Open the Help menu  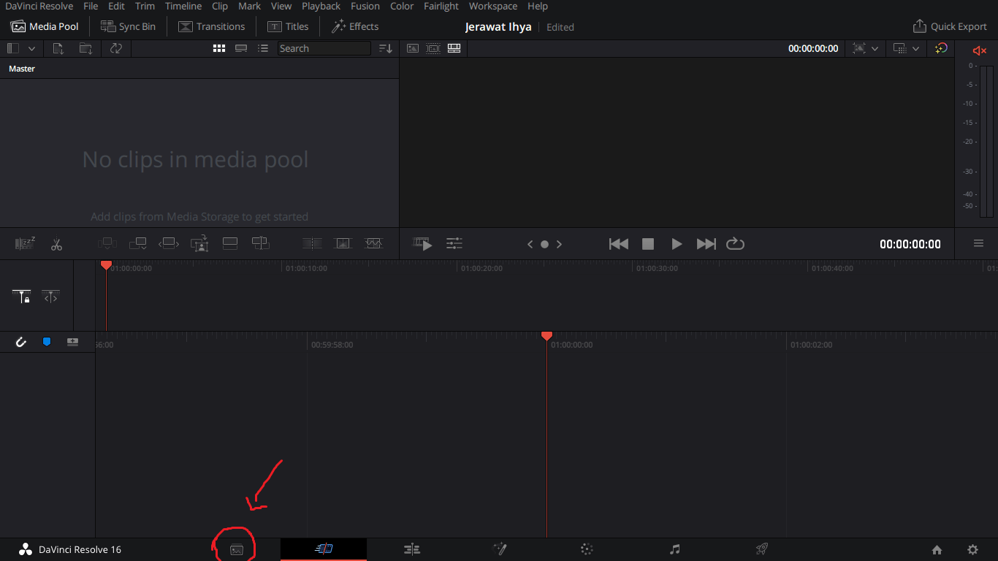pos(538,6)
